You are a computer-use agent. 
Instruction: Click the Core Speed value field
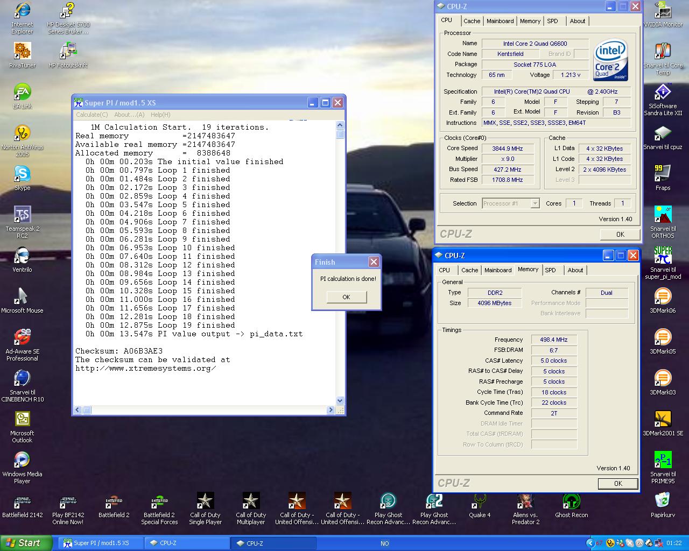[508, 149]
